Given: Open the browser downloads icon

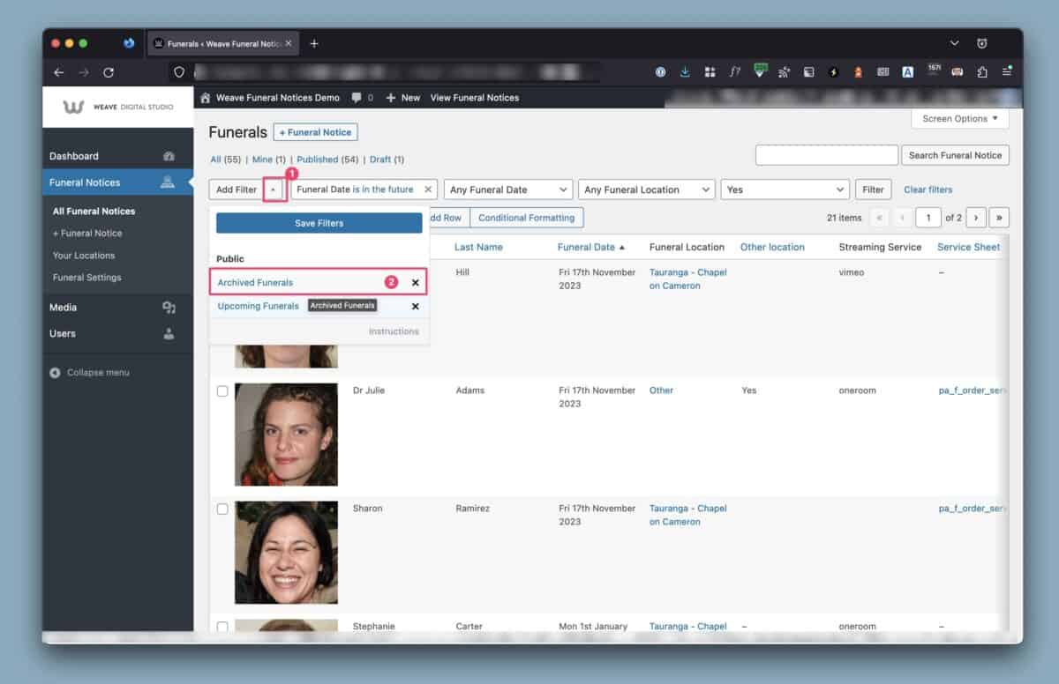Looking at the screenshot, I should [x=685, y=72].
